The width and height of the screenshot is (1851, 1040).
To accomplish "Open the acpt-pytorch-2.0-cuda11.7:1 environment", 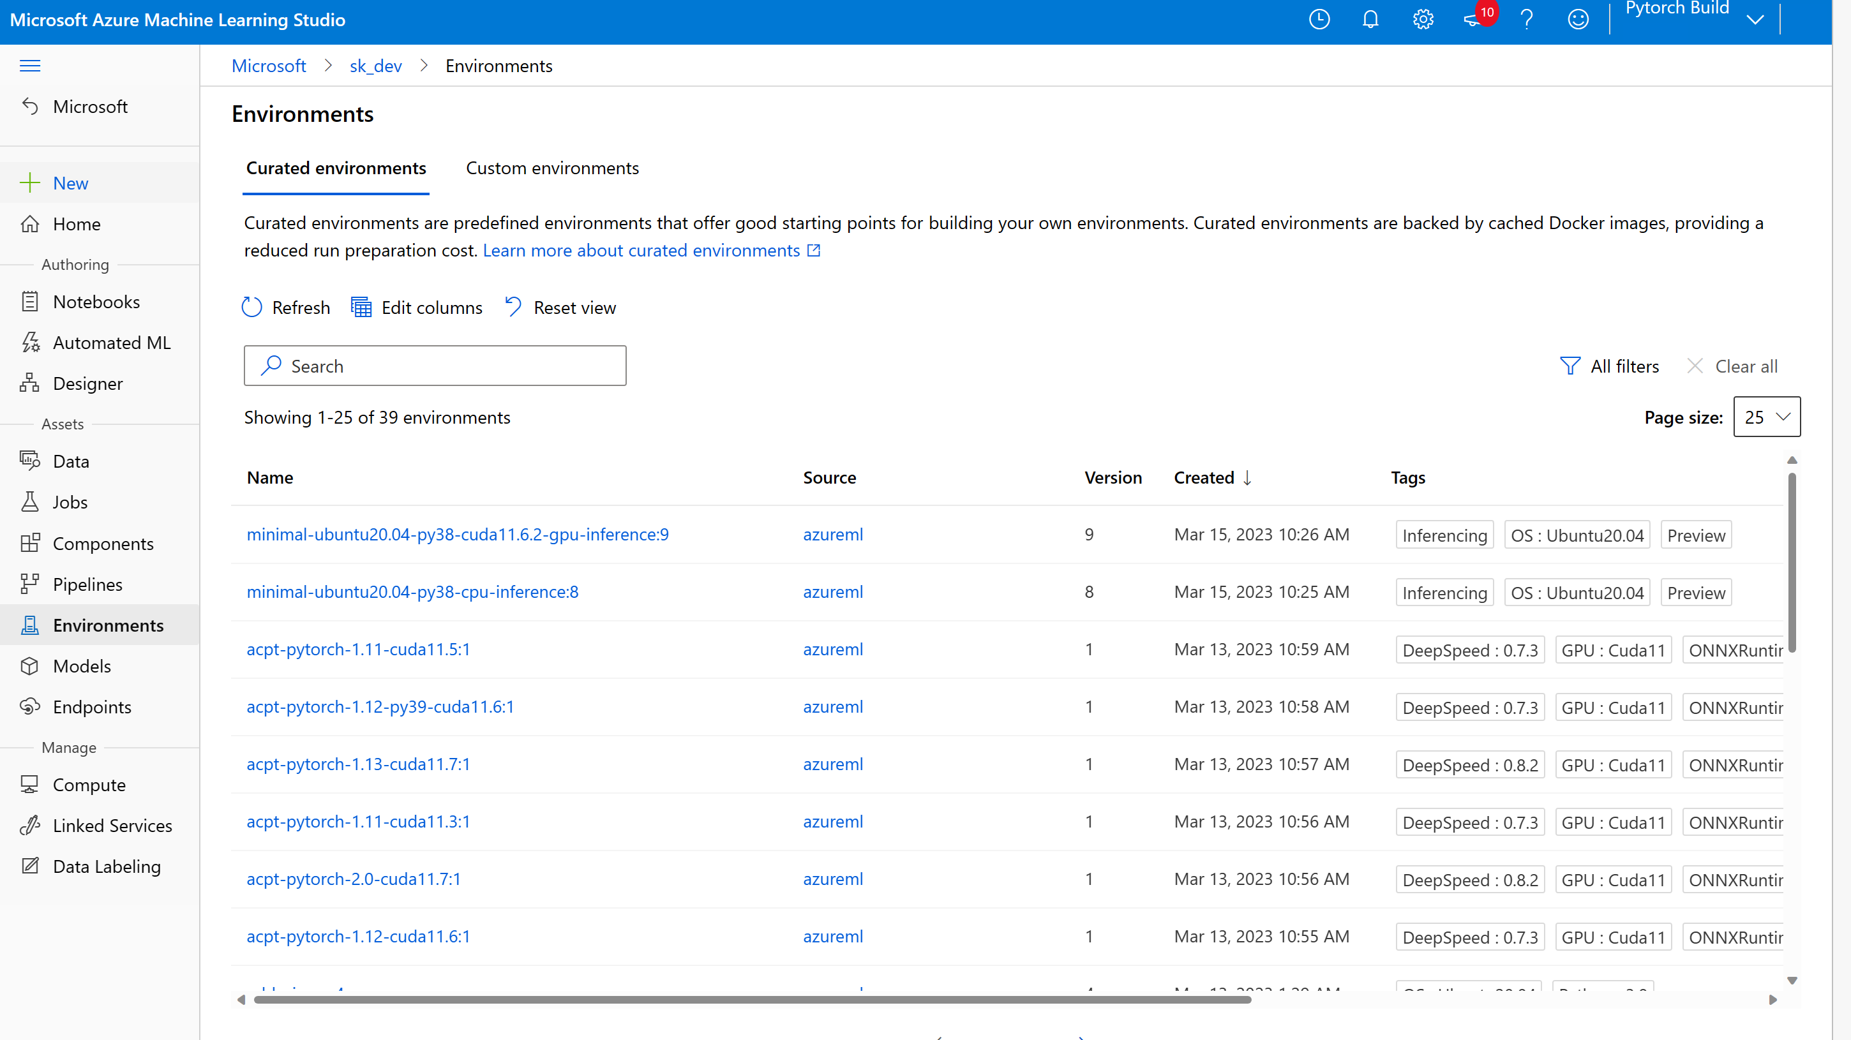I will tap(353, 879).
